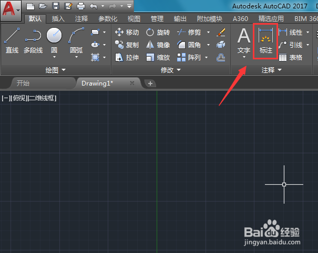Expand the 绘图 panel flyout
The image size is (318, 253).
[x=56, y=70]
